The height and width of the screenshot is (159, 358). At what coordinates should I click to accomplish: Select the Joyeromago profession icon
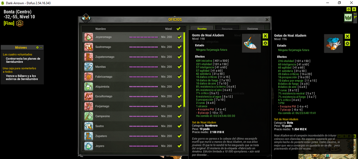coord(89,37)
